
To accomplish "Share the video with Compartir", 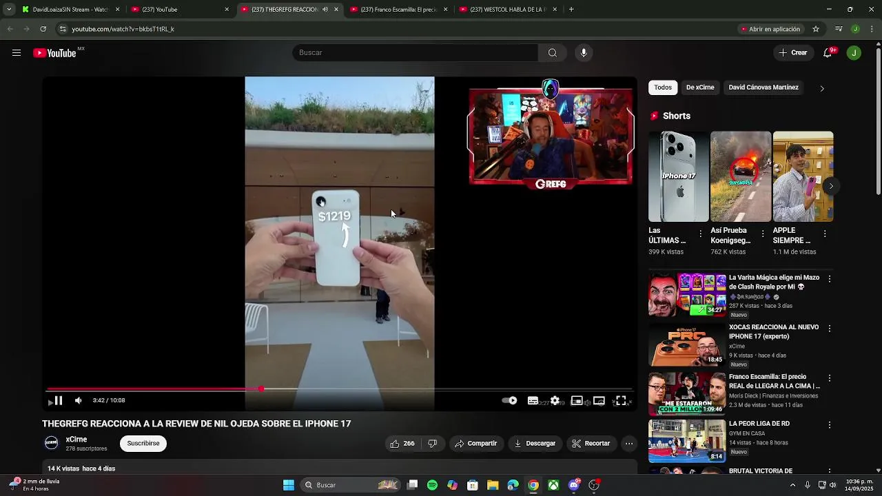I will point(475,444).
